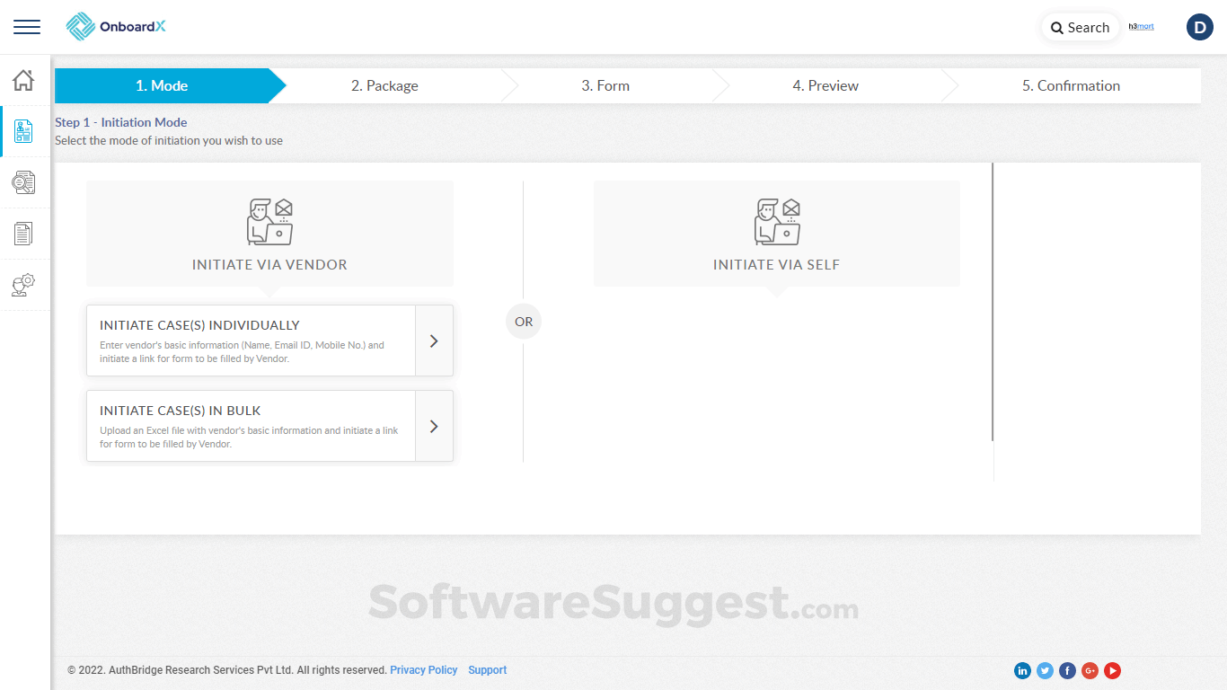Open the user settings icon at sidebar bottom

tap(24, 286)
